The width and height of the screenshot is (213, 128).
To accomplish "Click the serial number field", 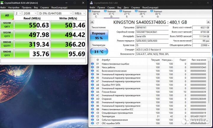I will [152, 32].
